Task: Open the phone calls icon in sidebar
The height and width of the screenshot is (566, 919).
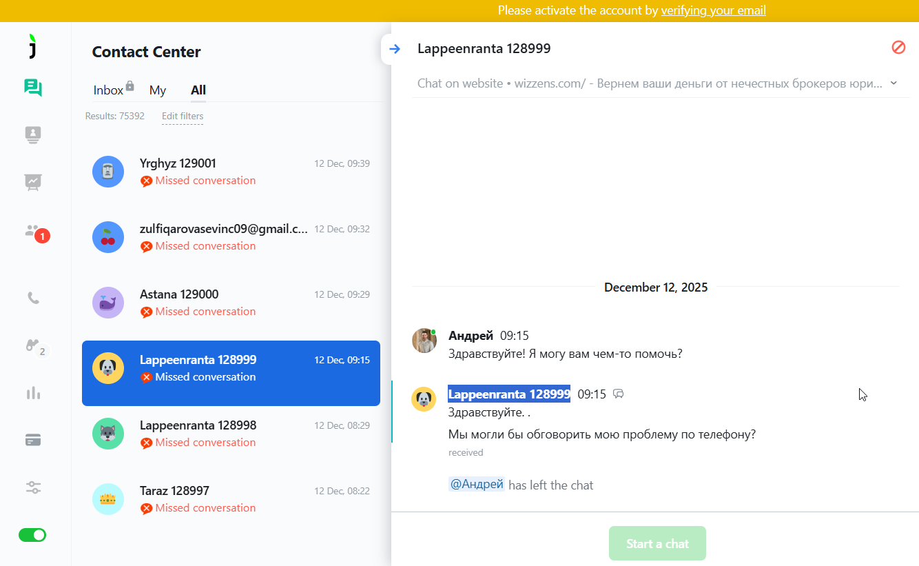Action: (33, 298)
